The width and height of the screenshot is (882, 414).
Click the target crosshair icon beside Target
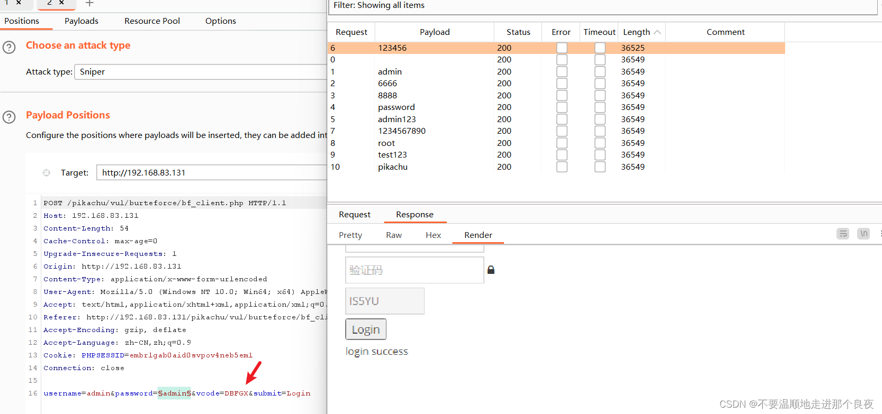pos(47,172)
